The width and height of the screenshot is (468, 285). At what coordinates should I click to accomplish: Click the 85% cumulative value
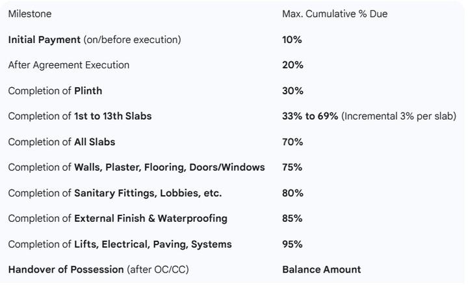(292, 219)
